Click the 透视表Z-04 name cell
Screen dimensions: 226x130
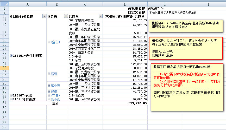coord(156,8)
